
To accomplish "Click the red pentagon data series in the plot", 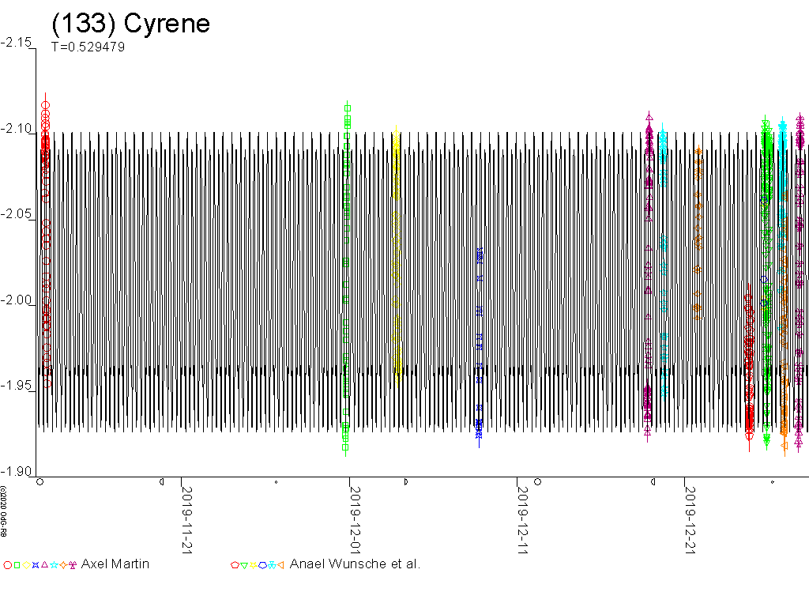I will (749, 367).
